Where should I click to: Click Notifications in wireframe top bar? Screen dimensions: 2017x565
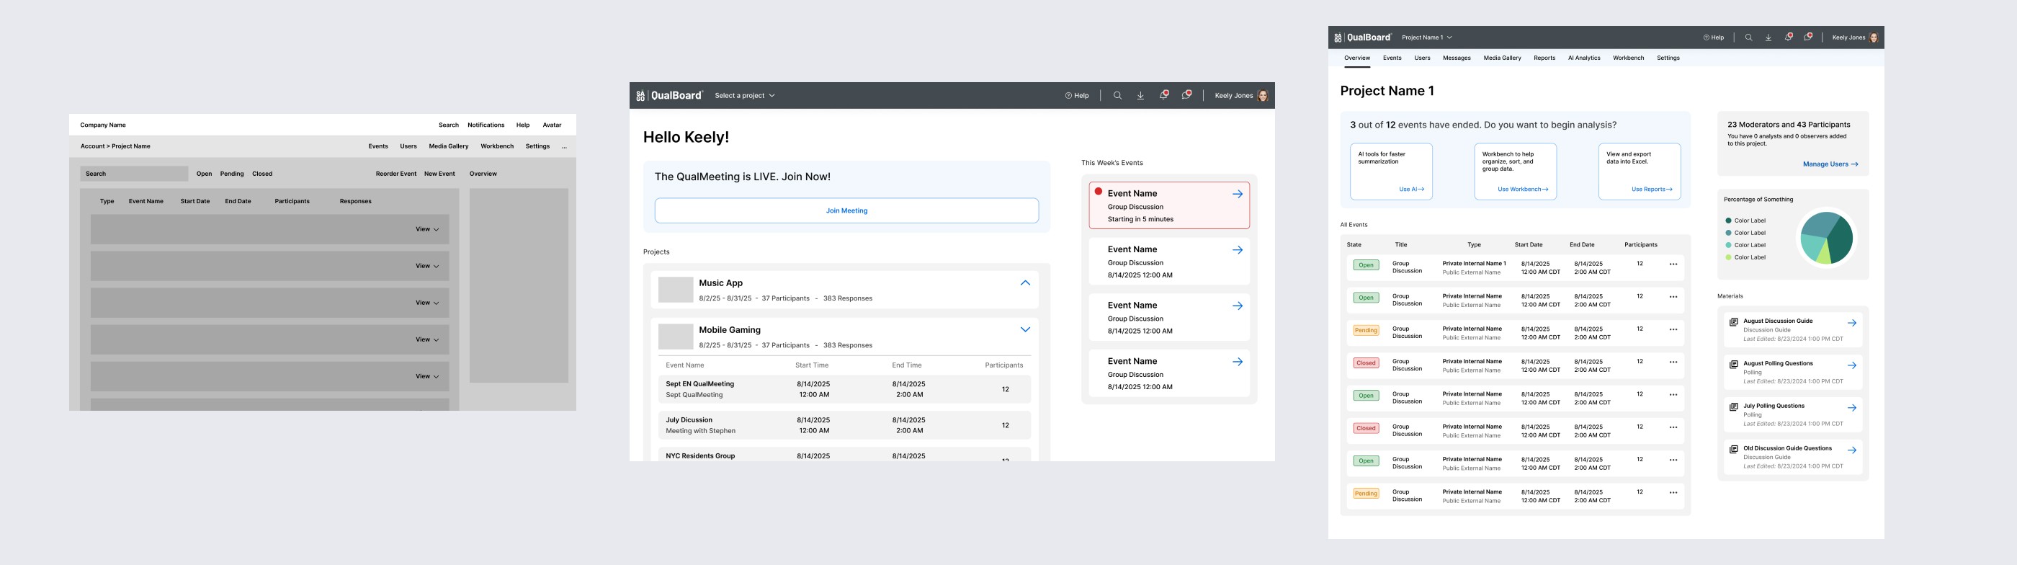pyautogui.click(x=486, y=125)
